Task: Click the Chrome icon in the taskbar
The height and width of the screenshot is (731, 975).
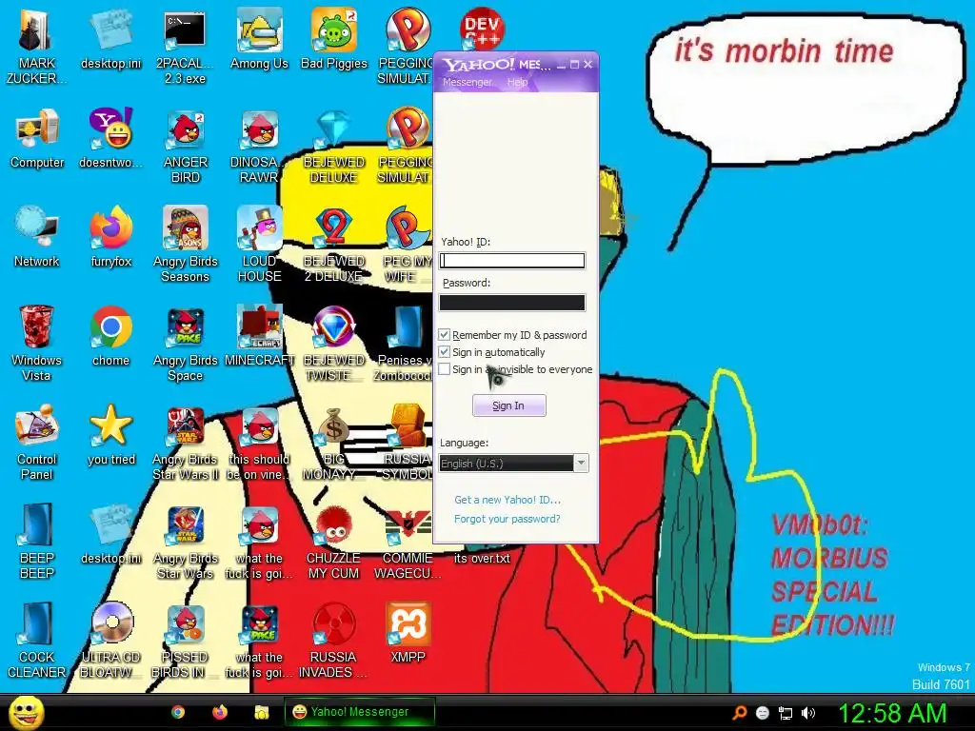Action: click(x=178, y=712)
